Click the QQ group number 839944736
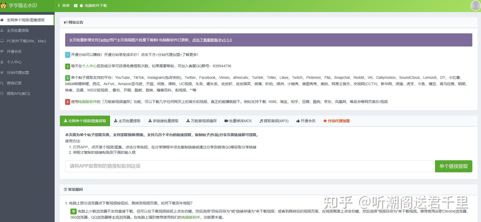The height and width of the screenshot is (222, 481). (x=222, y=66)
